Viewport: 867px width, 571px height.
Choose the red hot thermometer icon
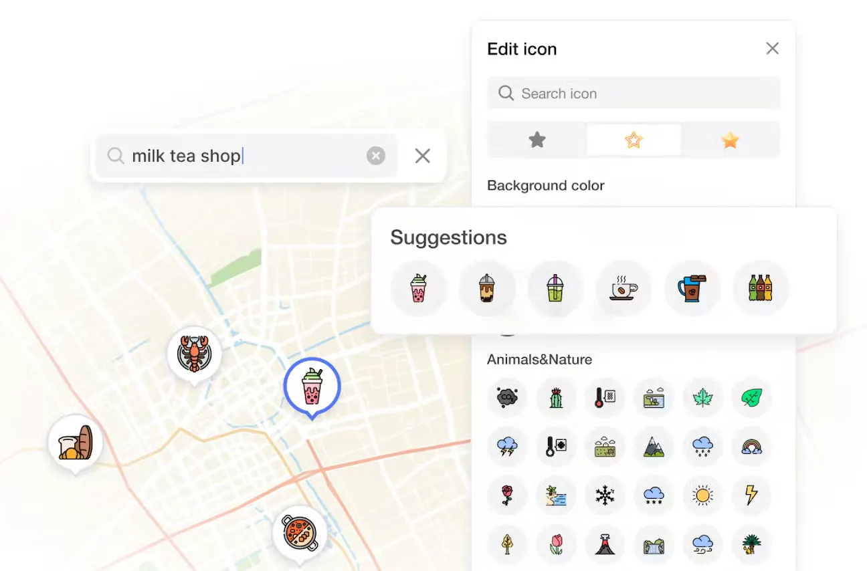605,398
